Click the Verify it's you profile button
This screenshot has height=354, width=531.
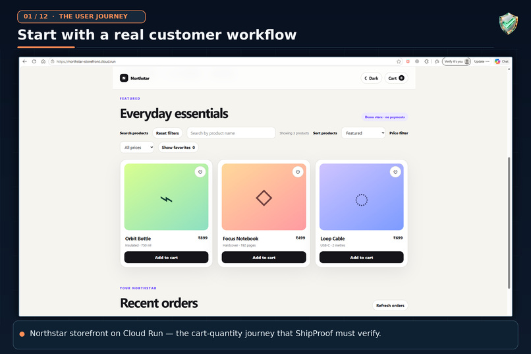coord(456,61)
